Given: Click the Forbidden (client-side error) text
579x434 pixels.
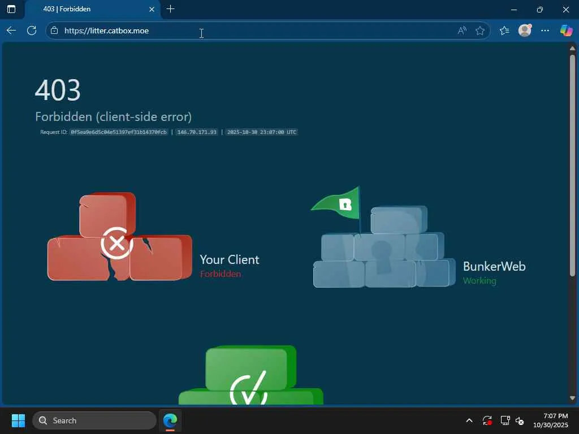Looking at the screenshot, I should [113, 116].
